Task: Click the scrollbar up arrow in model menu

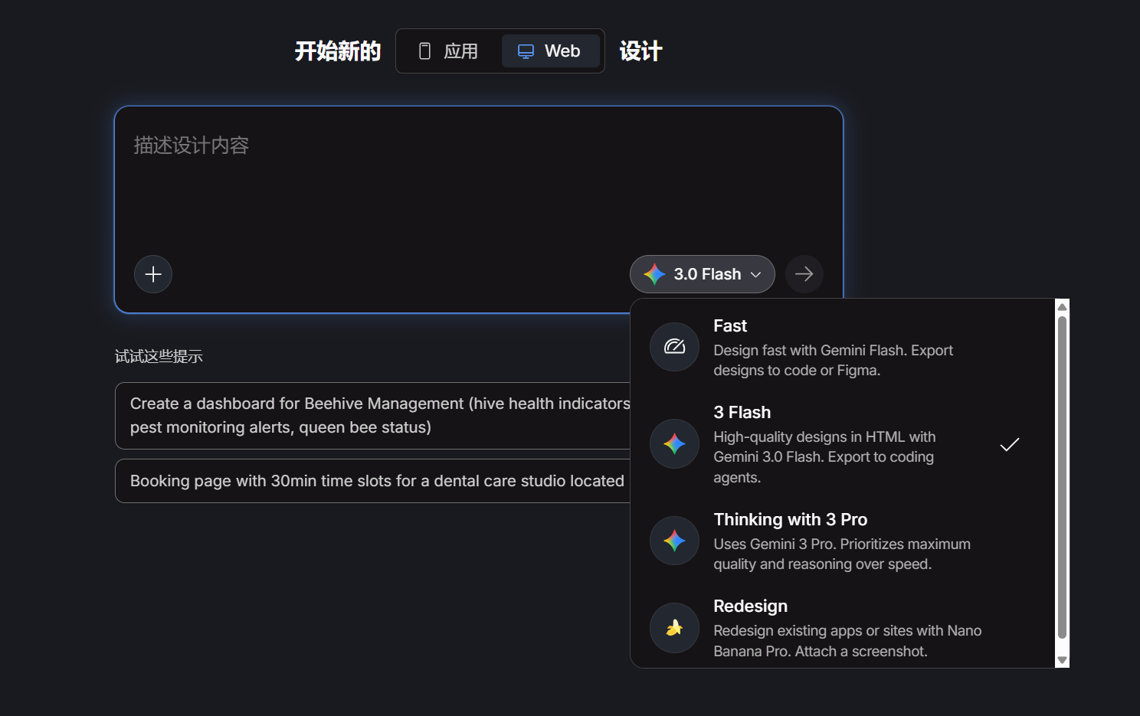Action: [1062, 306]
